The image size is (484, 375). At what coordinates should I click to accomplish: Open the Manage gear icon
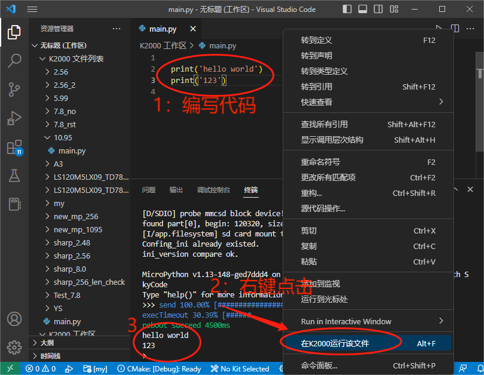click(x=14, y=348)
